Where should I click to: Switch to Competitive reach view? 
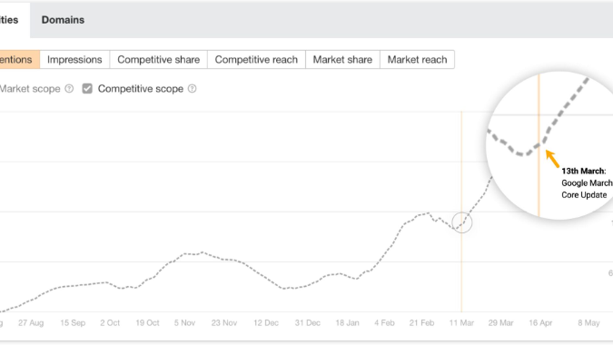[x=256, y=59]
